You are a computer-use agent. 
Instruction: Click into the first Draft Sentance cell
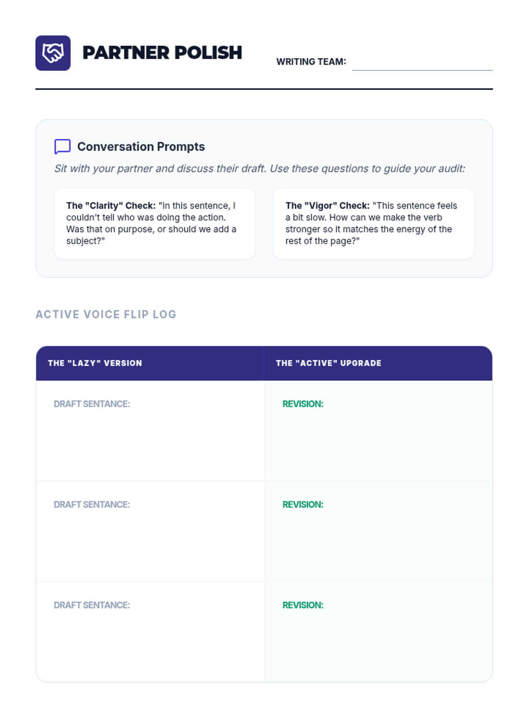click(150, 436)
